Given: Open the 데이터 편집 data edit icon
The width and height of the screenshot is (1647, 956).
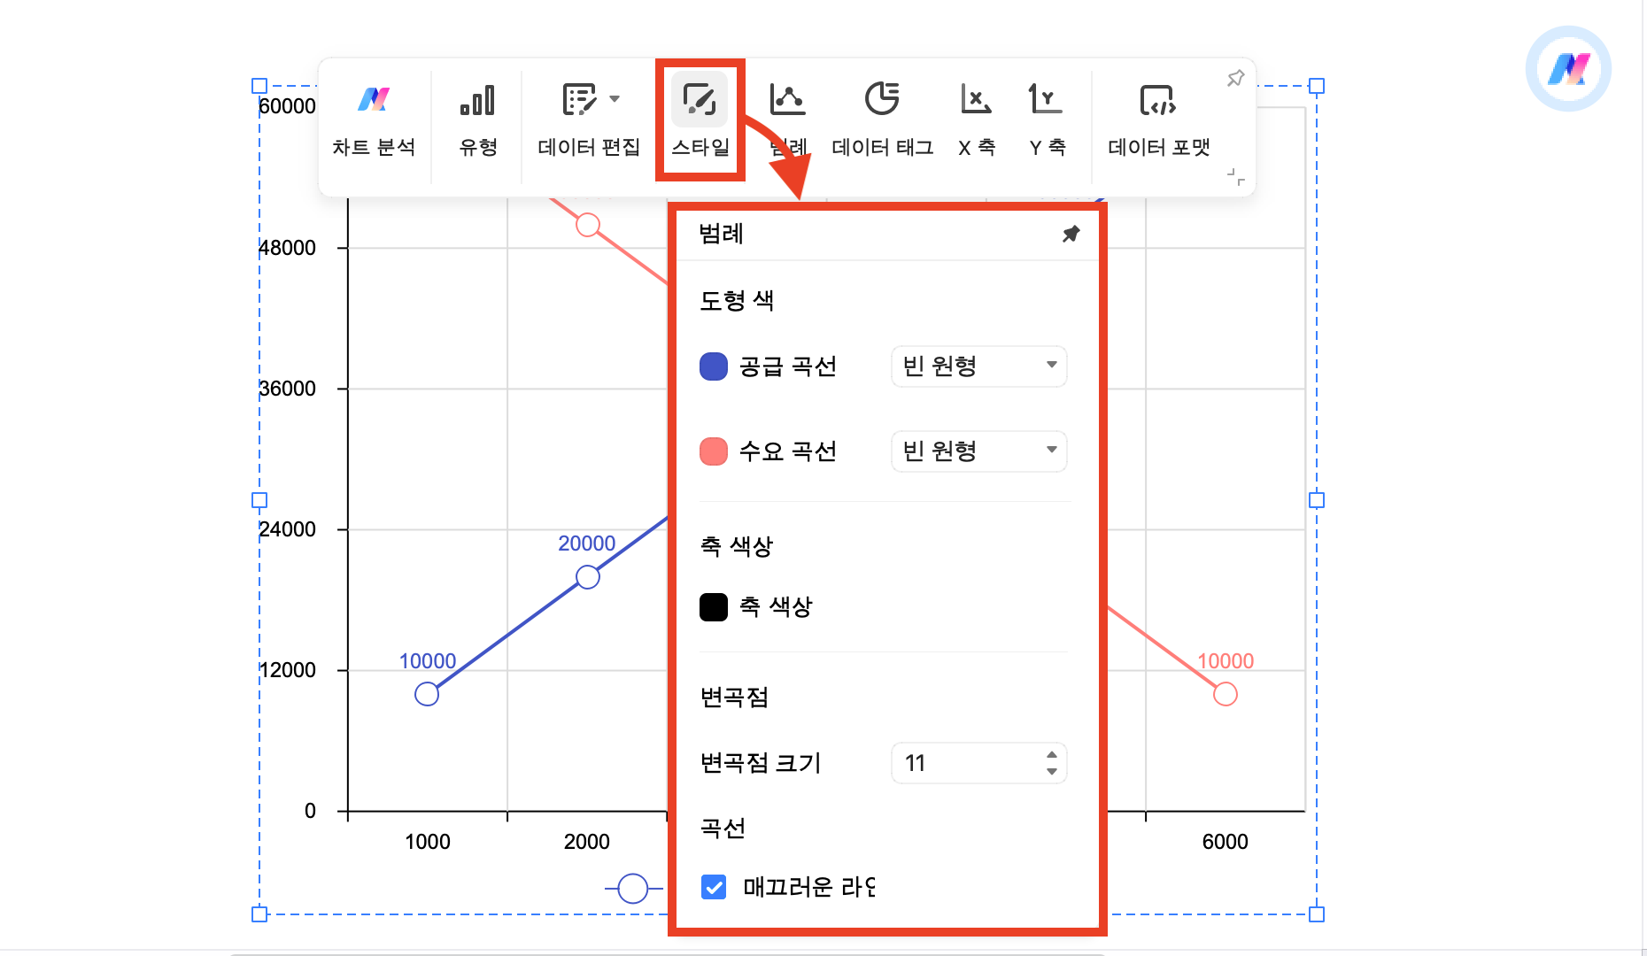Looking at the screenshot, I should click(580, 100).
